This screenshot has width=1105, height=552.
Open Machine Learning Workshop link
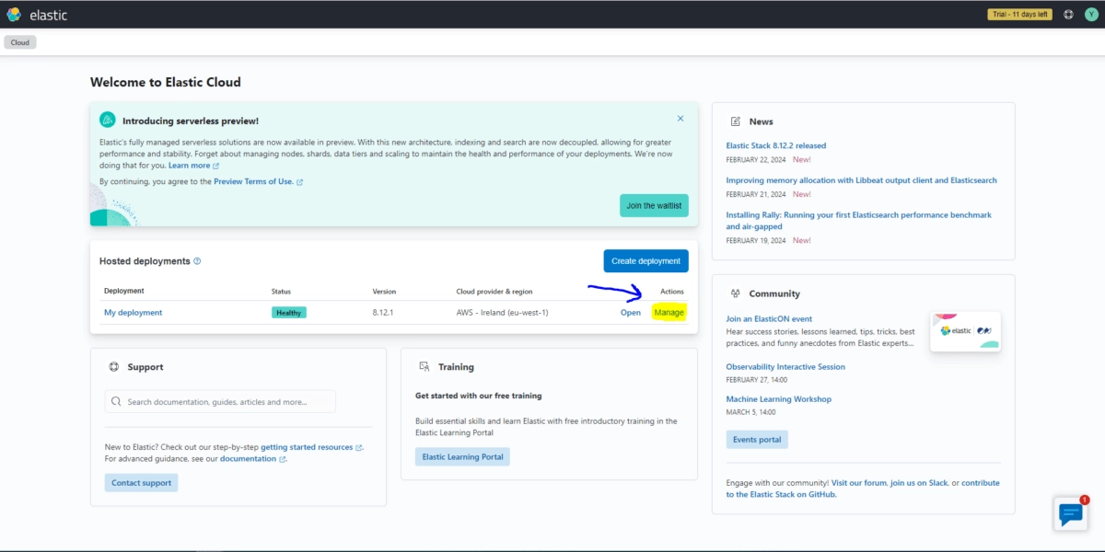(x=778, y=399)
